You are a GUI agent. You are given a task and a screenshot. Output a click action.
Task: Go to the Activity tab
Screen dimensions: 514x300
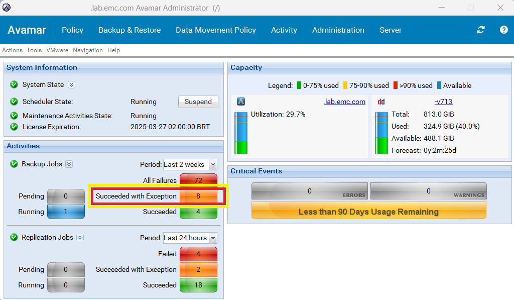pos(284,30)
